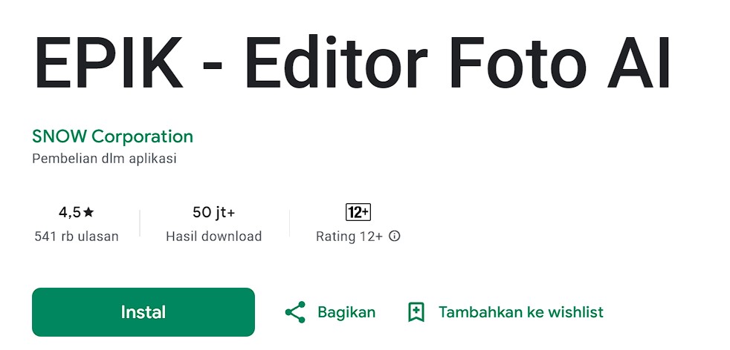Click the bookmark-plus wishlist icon
Viewport: 730px width, 350px height.
[x=416, y=312]
